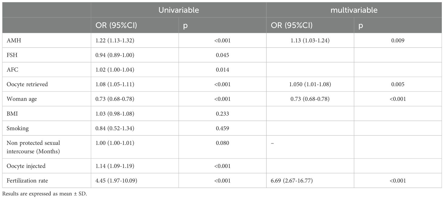
Task: Select the FSH row label
Action: pyautogui.click(x=12, y=55)
